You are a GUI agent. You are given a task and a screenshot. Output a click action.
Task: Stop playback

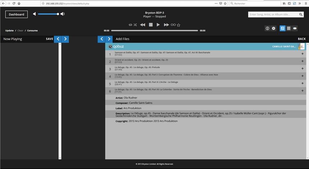coord(151,25)
